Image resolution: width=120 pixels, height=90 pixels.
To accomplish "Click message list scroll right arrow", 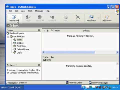I will (x=117, y=52).
